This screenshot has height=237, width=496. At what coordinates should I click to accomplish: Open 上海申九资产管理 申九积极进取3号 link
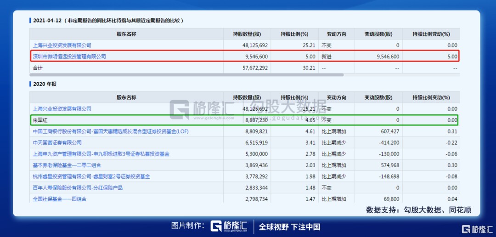[x=101, y=154]
